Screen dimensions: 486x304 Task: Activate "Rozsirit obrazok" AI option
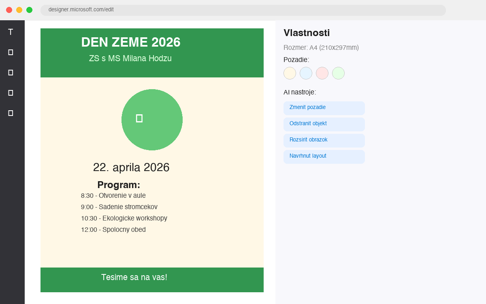324,140
